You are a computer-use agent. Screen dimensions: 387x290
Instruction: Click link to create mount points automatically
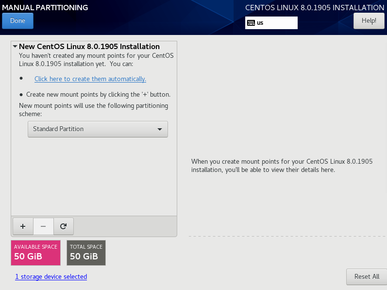[x=90, y=79]
